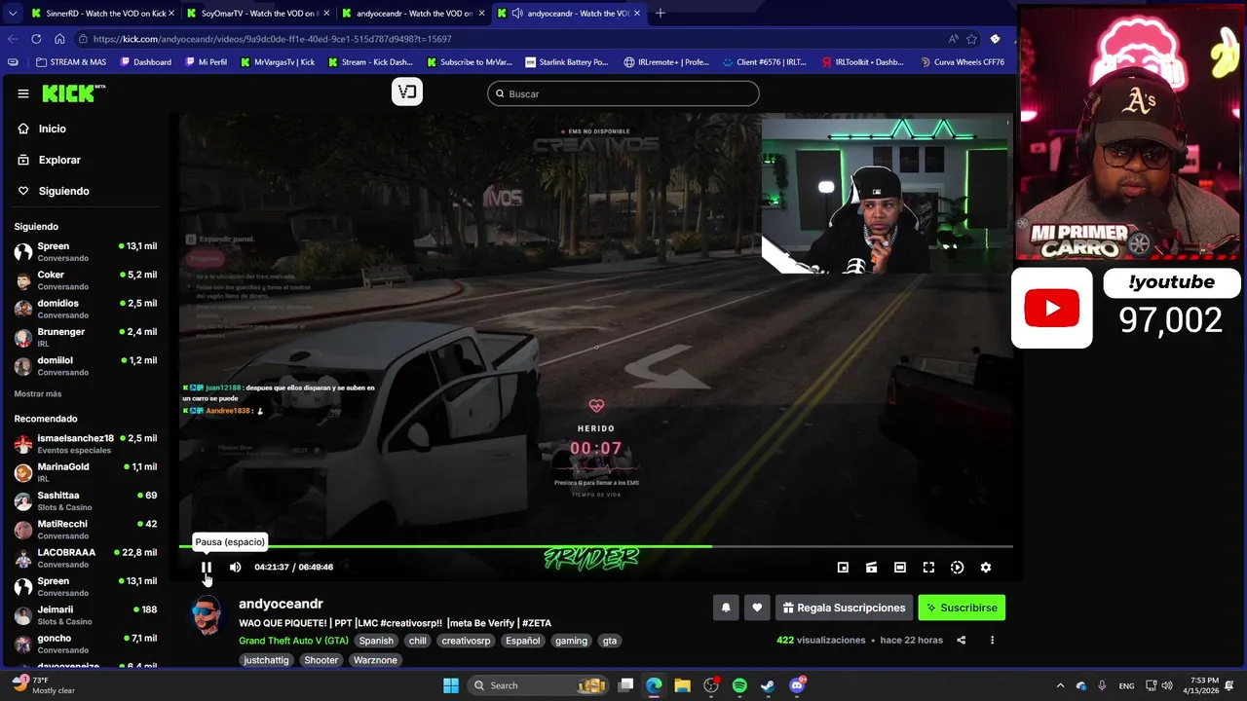The image size is (1247, 701).
Task: Open Coker channel in Siguiendo list
Action: tap(86, 280)
